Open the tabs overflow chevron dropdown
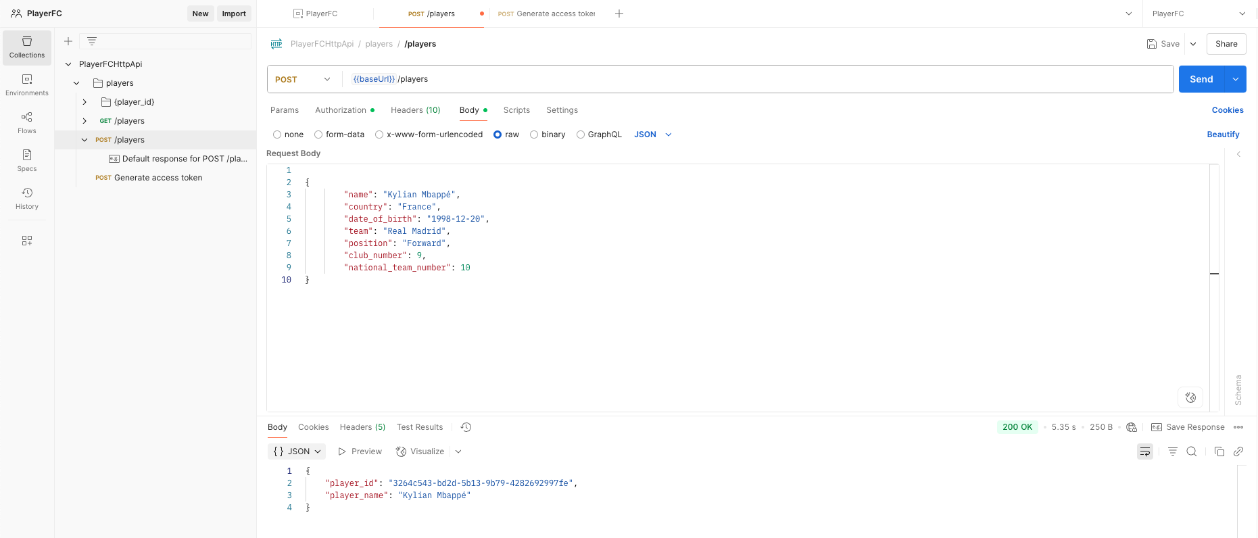 pos(1129,14)
